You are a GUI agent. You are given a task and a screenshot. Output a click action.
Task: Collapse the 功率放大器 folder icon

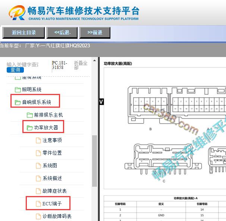pos(30,128)
